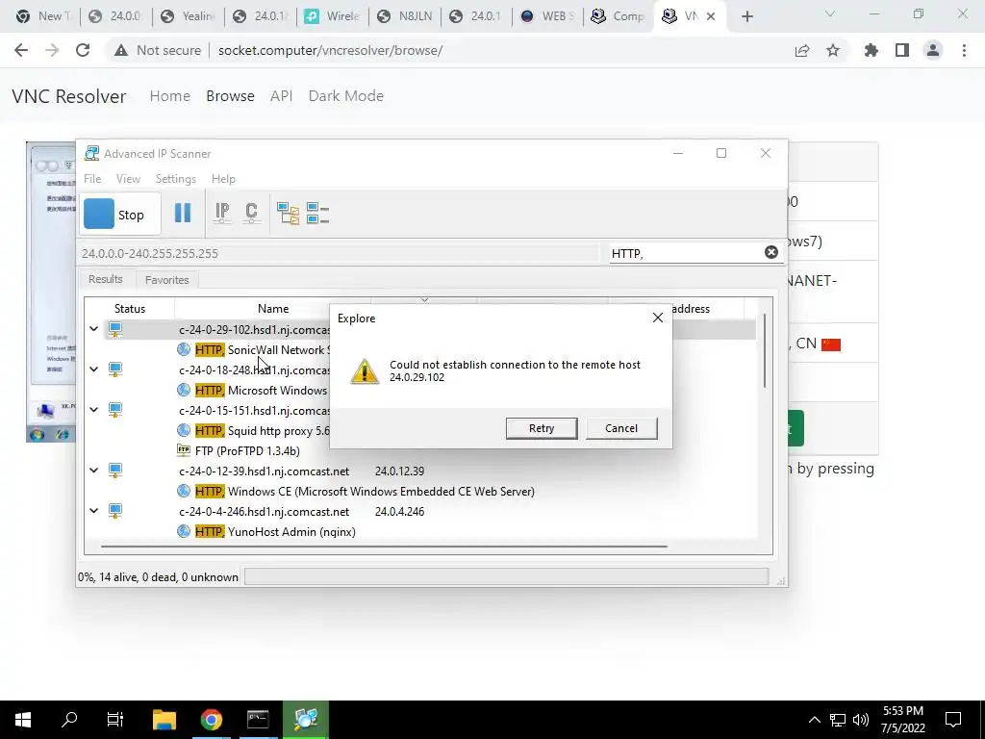Click the FTP icon beside ProFTPD entry
This screenshot has height=739, width=985.
click(x=184, y=450)
